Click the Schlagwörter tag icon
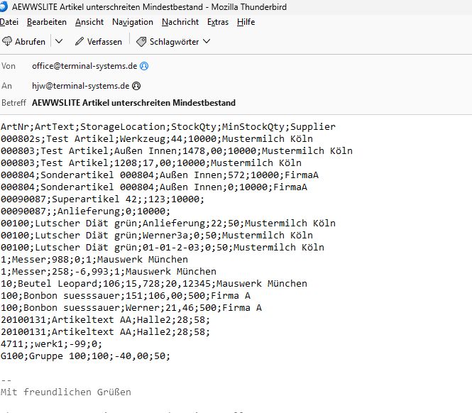 141,42
